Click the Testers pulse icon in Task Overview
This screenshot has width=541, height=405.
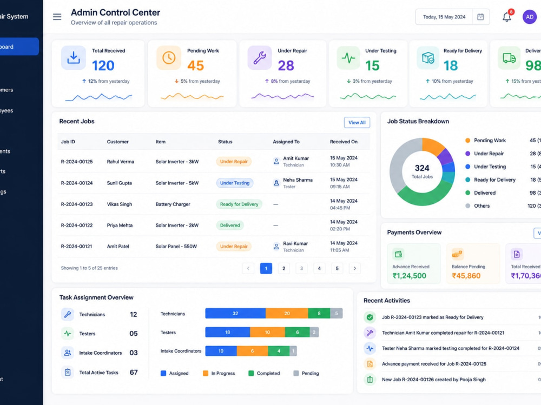(68, 333)
